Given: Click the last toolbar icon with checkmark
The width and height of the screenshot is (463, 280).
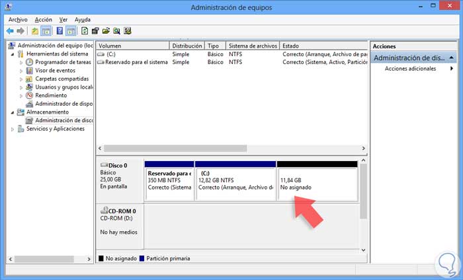Looking at the screenshot, I should tap(127, 31).
